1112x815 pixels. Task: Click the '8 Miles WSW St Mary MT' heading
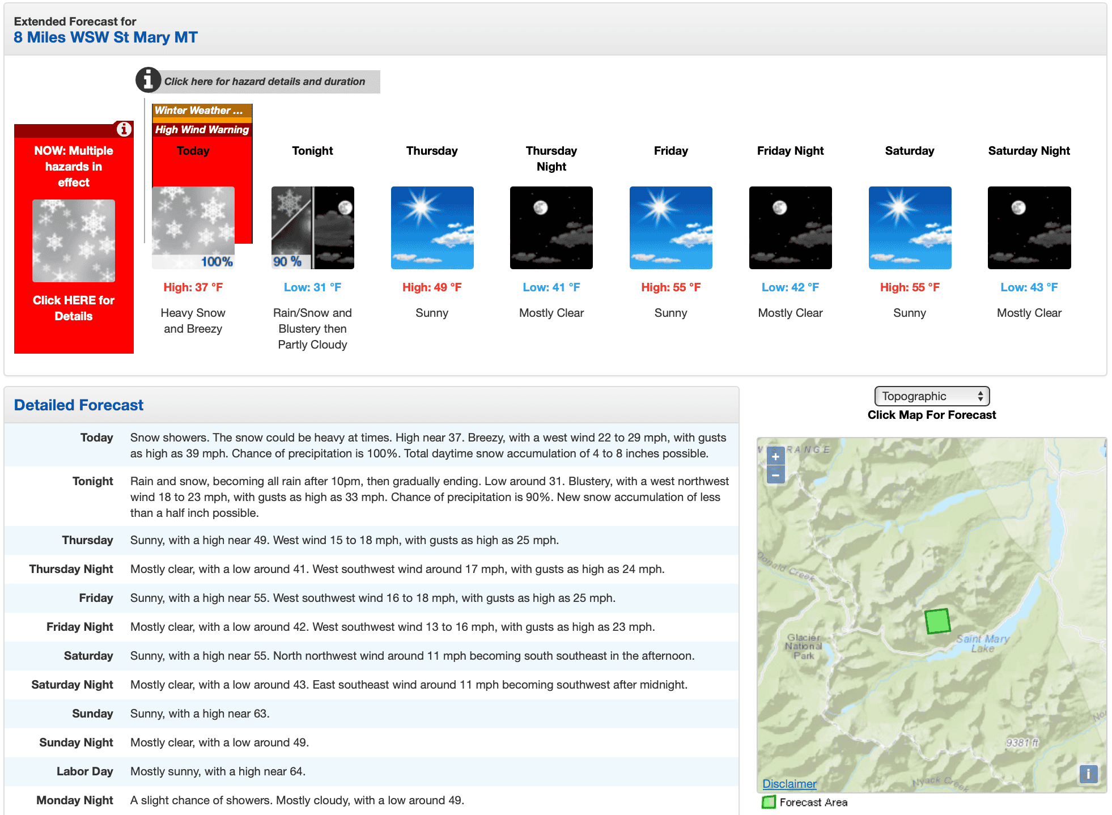pyautogui.click(x=106, y=37)
